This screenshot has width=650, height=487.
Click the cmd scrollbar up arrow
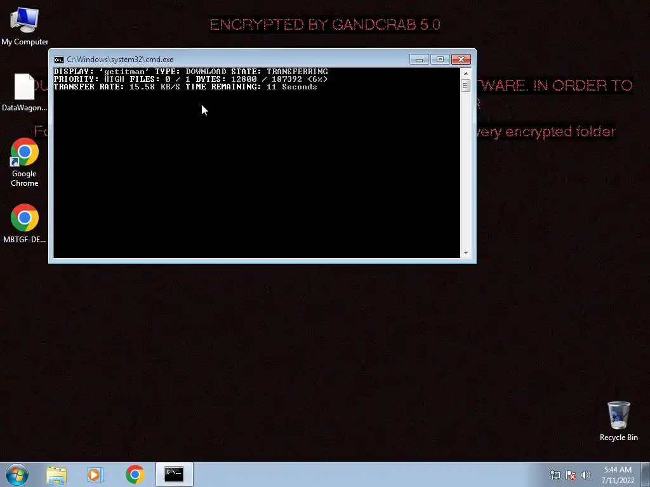point(466,74)
